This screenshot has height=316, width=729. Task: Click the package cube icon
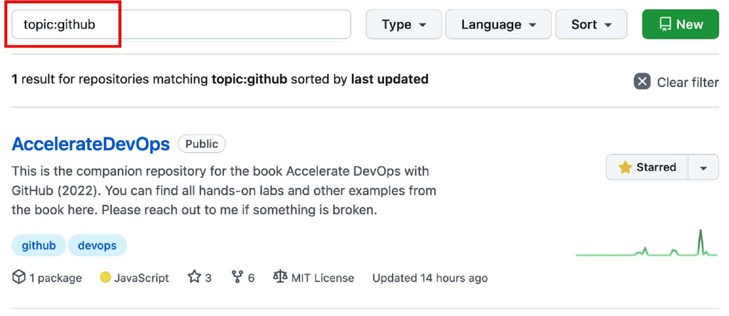(19, 277)
